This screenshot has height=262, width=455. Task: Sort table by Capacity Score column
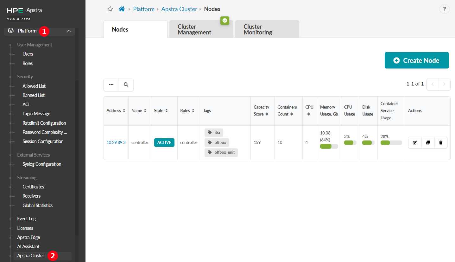pos(261,111)
